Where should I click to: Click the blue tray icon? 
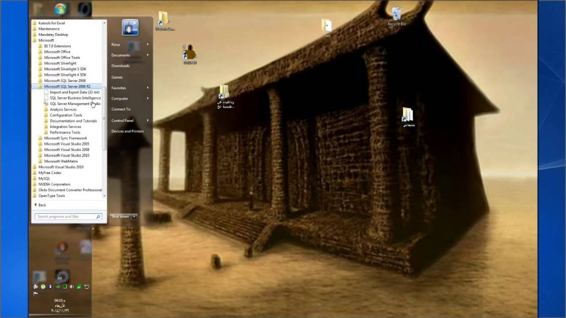tap(50, 287)
